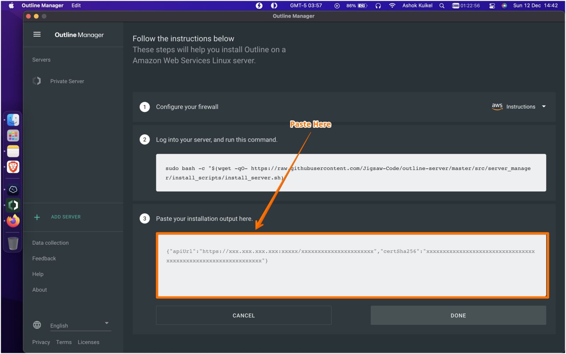This screenshot has height=354, width=566.
Task: Click CANCEL to dismiss the setup
Action: coord(243,315)
